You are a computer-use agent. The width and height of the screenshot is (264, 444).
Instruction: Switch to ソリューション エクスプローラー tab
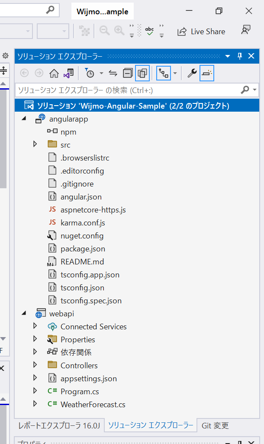click(x=151, y=425)
